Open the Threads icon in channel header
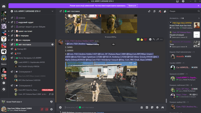The height and width of the screenshot is (113, 201). (149, 11)
